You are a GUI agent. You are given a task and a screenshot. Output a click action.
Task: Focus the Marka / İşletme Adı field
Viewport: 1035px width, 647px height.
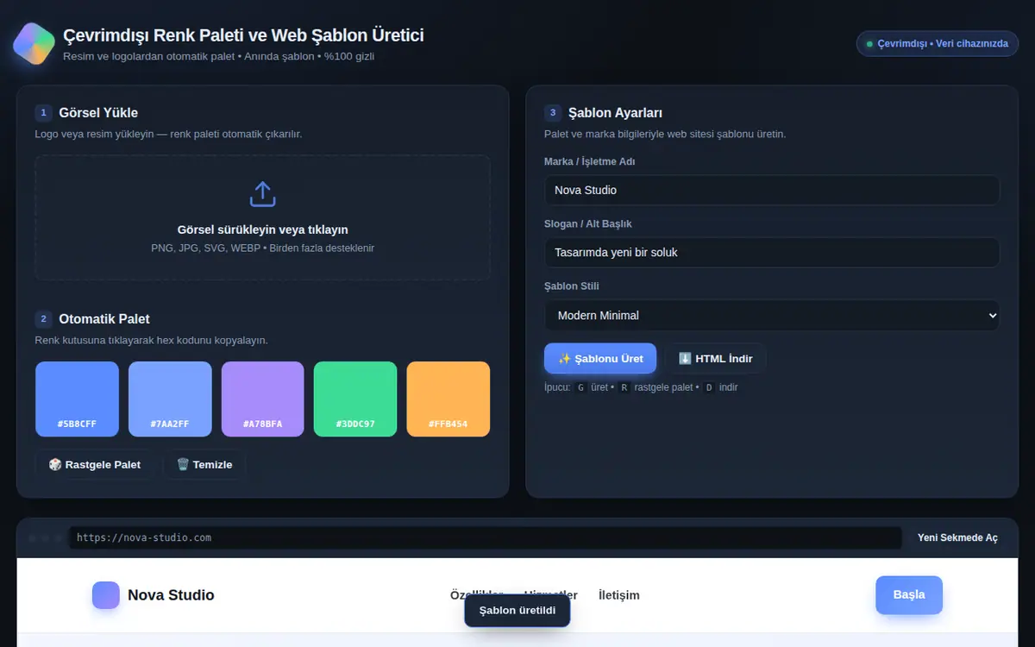[772, 190]
